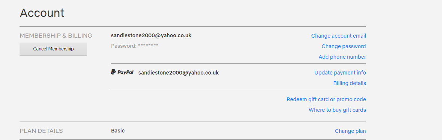442x140 pixels.
Task: Open the Update payment info link
Action: (x=340, y=73)
